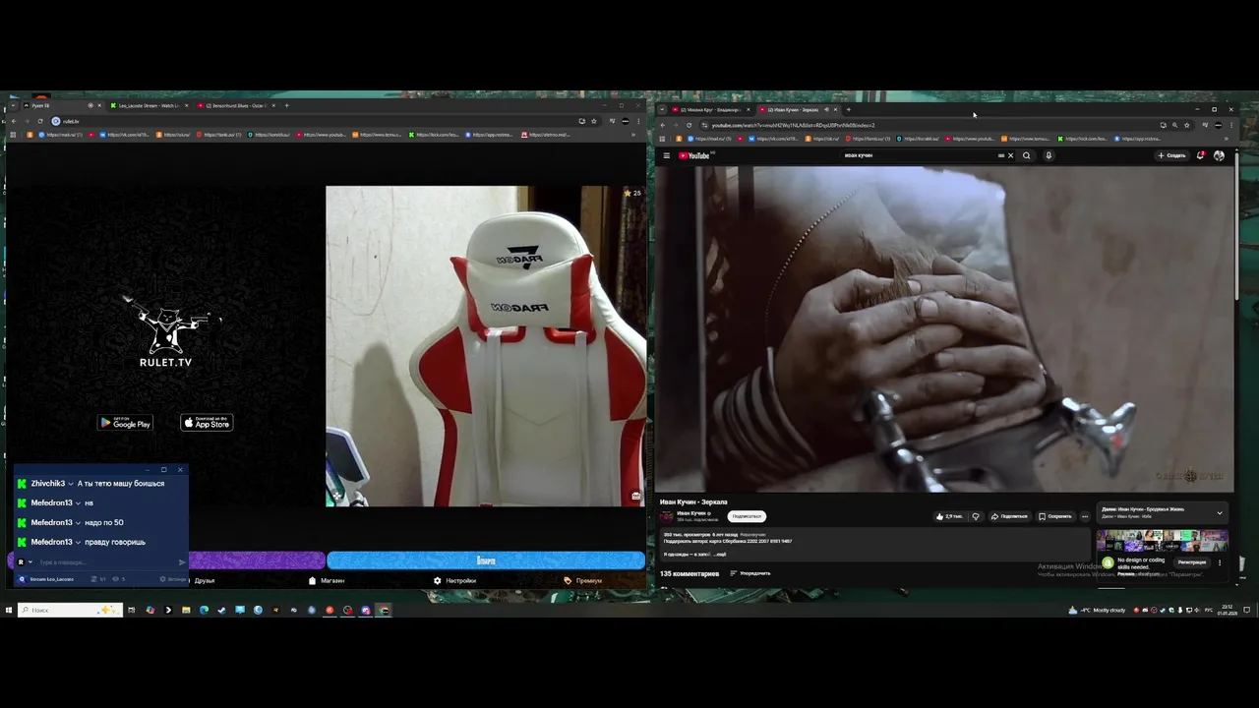Screen dimensions: 1259x708
Task: Click the Создать button on YouTube
Action: click(x=1171, y=155)
